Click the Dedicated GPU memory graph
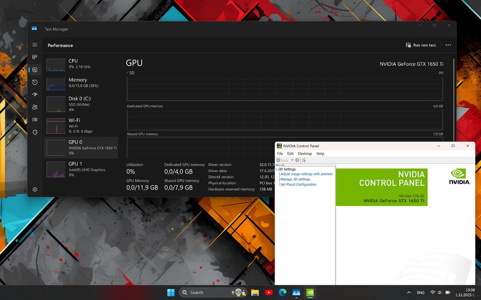The height and width of the screenshot is (300, 481). (285, 120)
